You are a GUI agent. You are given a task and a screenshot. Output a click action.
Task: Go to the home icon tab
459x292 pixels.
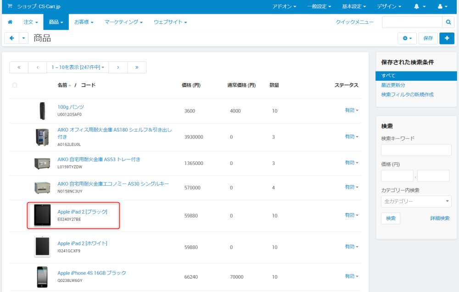tap(10, 22)
